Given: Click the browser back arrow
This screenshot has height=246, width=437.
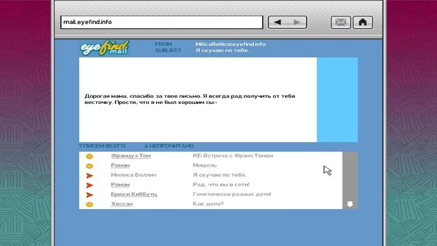Looking at the screenshot, I should coord(278,22).
